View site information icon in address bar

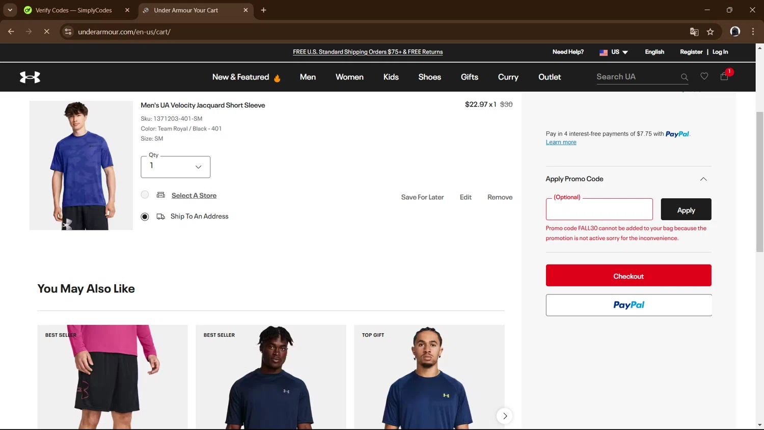[68, 32]
